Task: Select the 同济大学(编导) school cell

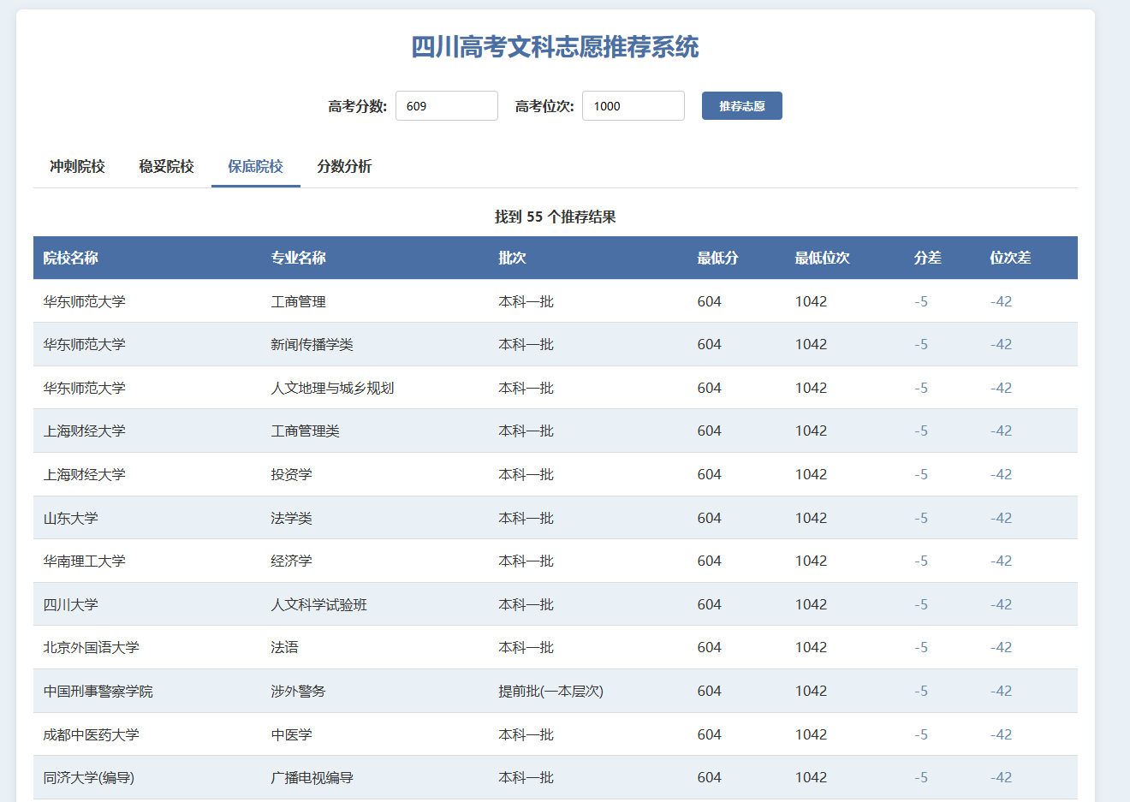Action: point(89,777)
